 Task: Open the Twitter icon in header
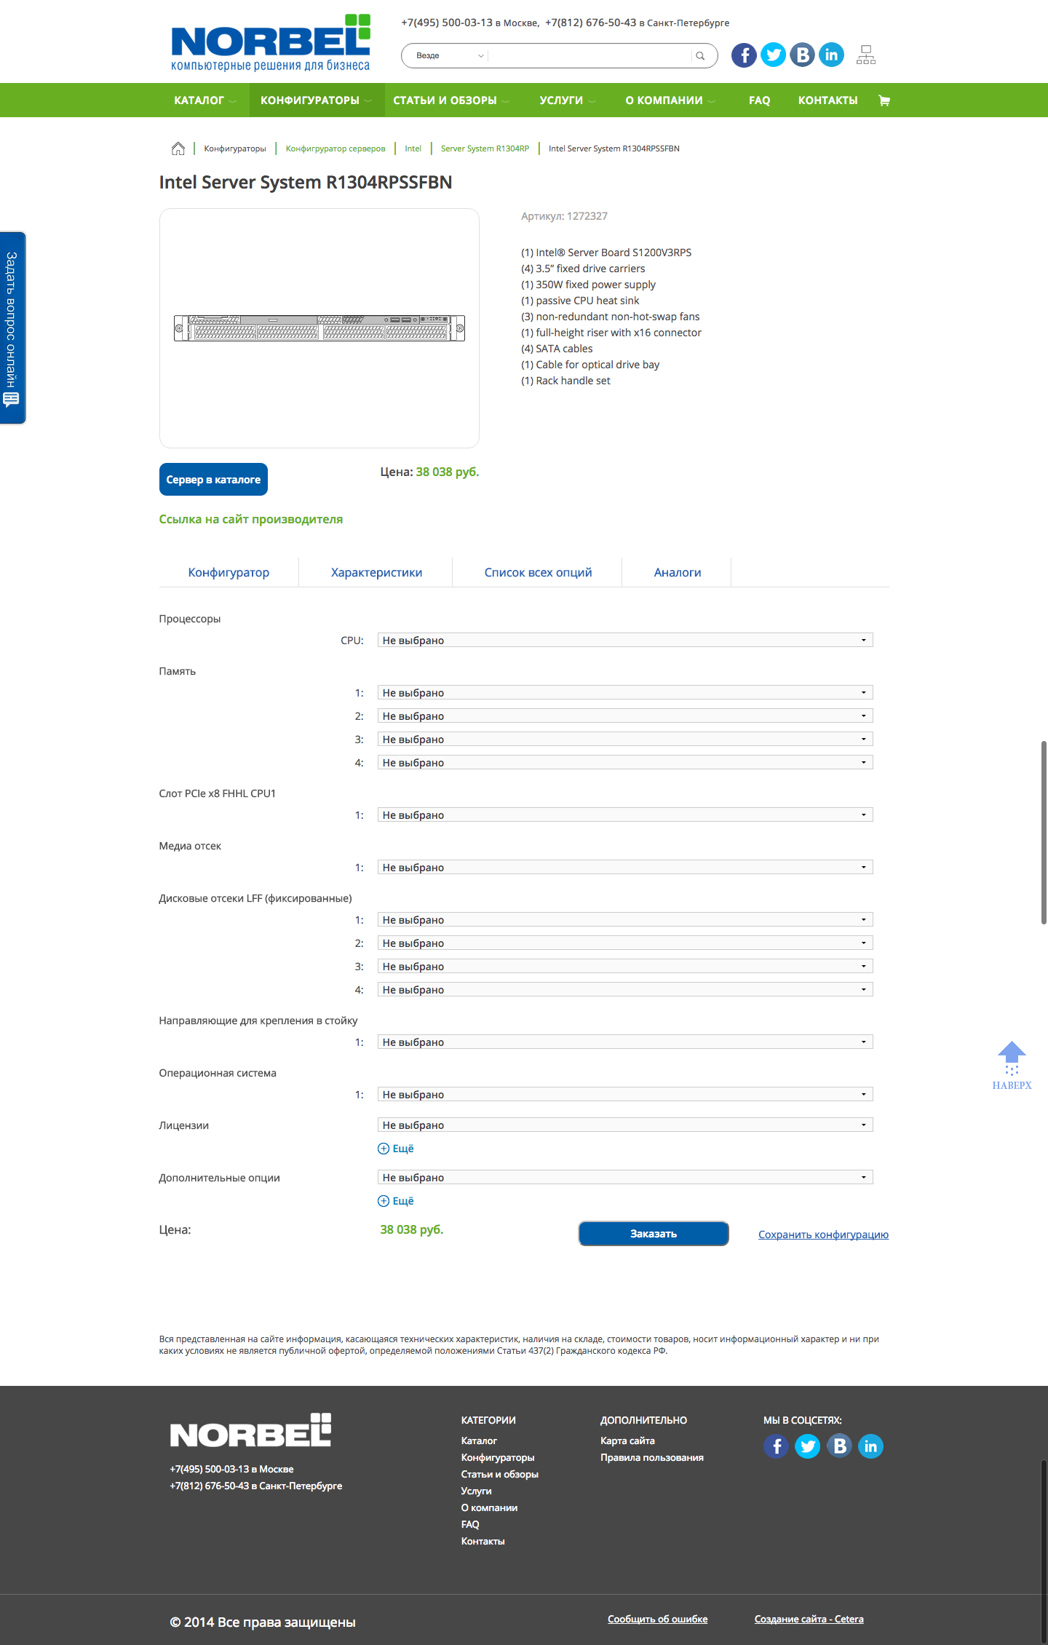[x=773, y=55]
